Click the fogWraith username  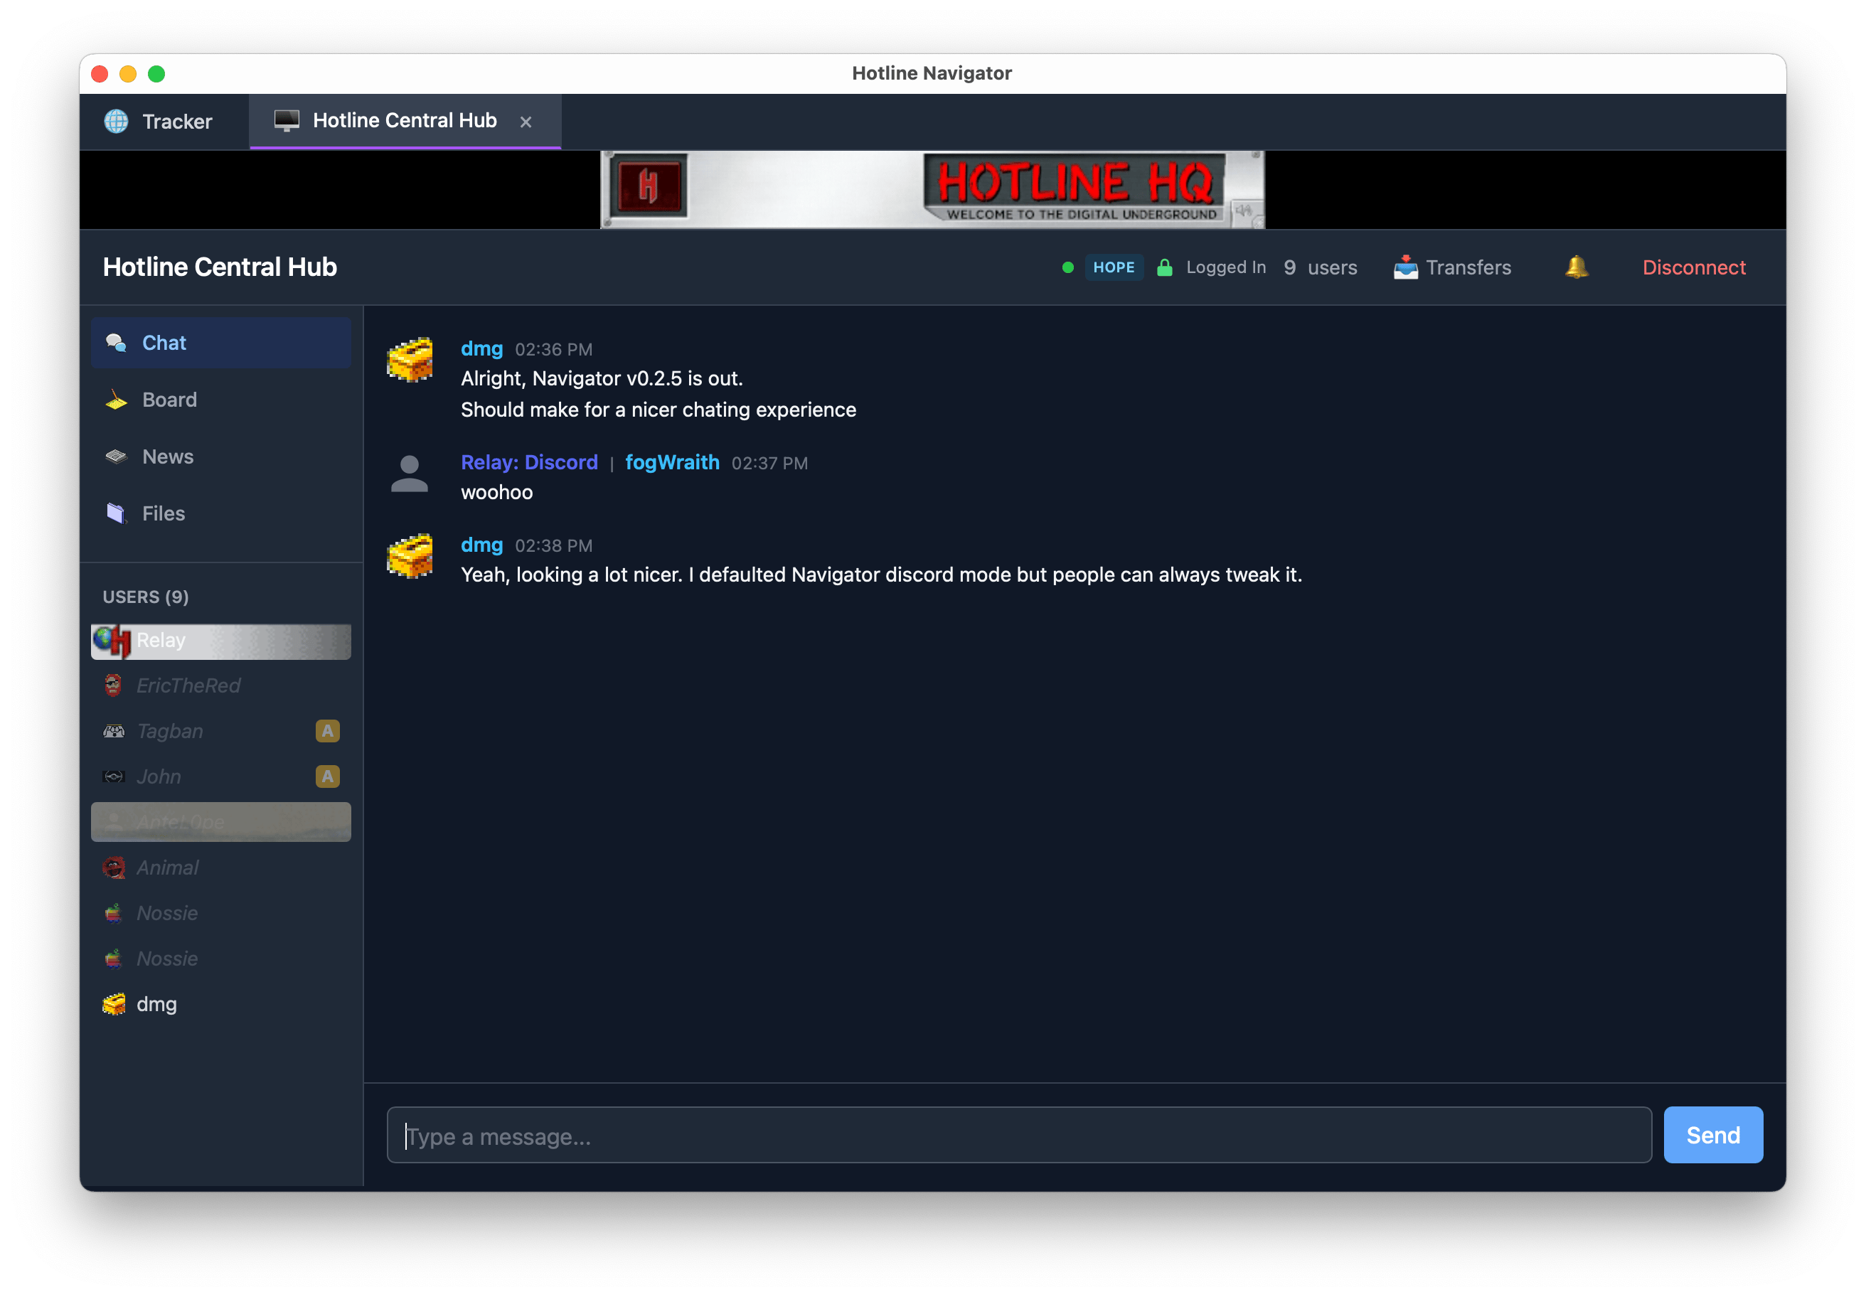(672, 462)
